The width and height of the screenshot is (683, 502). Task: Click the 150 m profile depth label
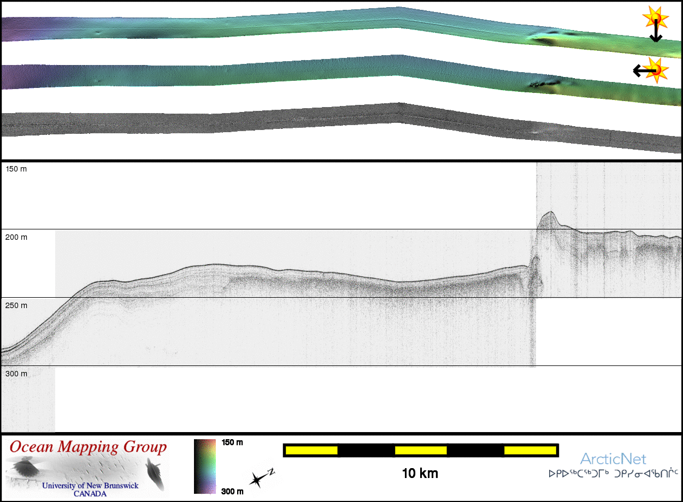coord(16,169)
